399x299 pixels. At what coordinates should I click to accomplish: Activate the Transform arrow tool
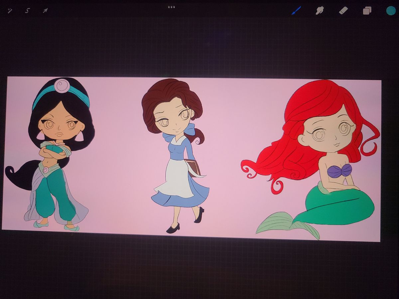(x=45, y=10)
